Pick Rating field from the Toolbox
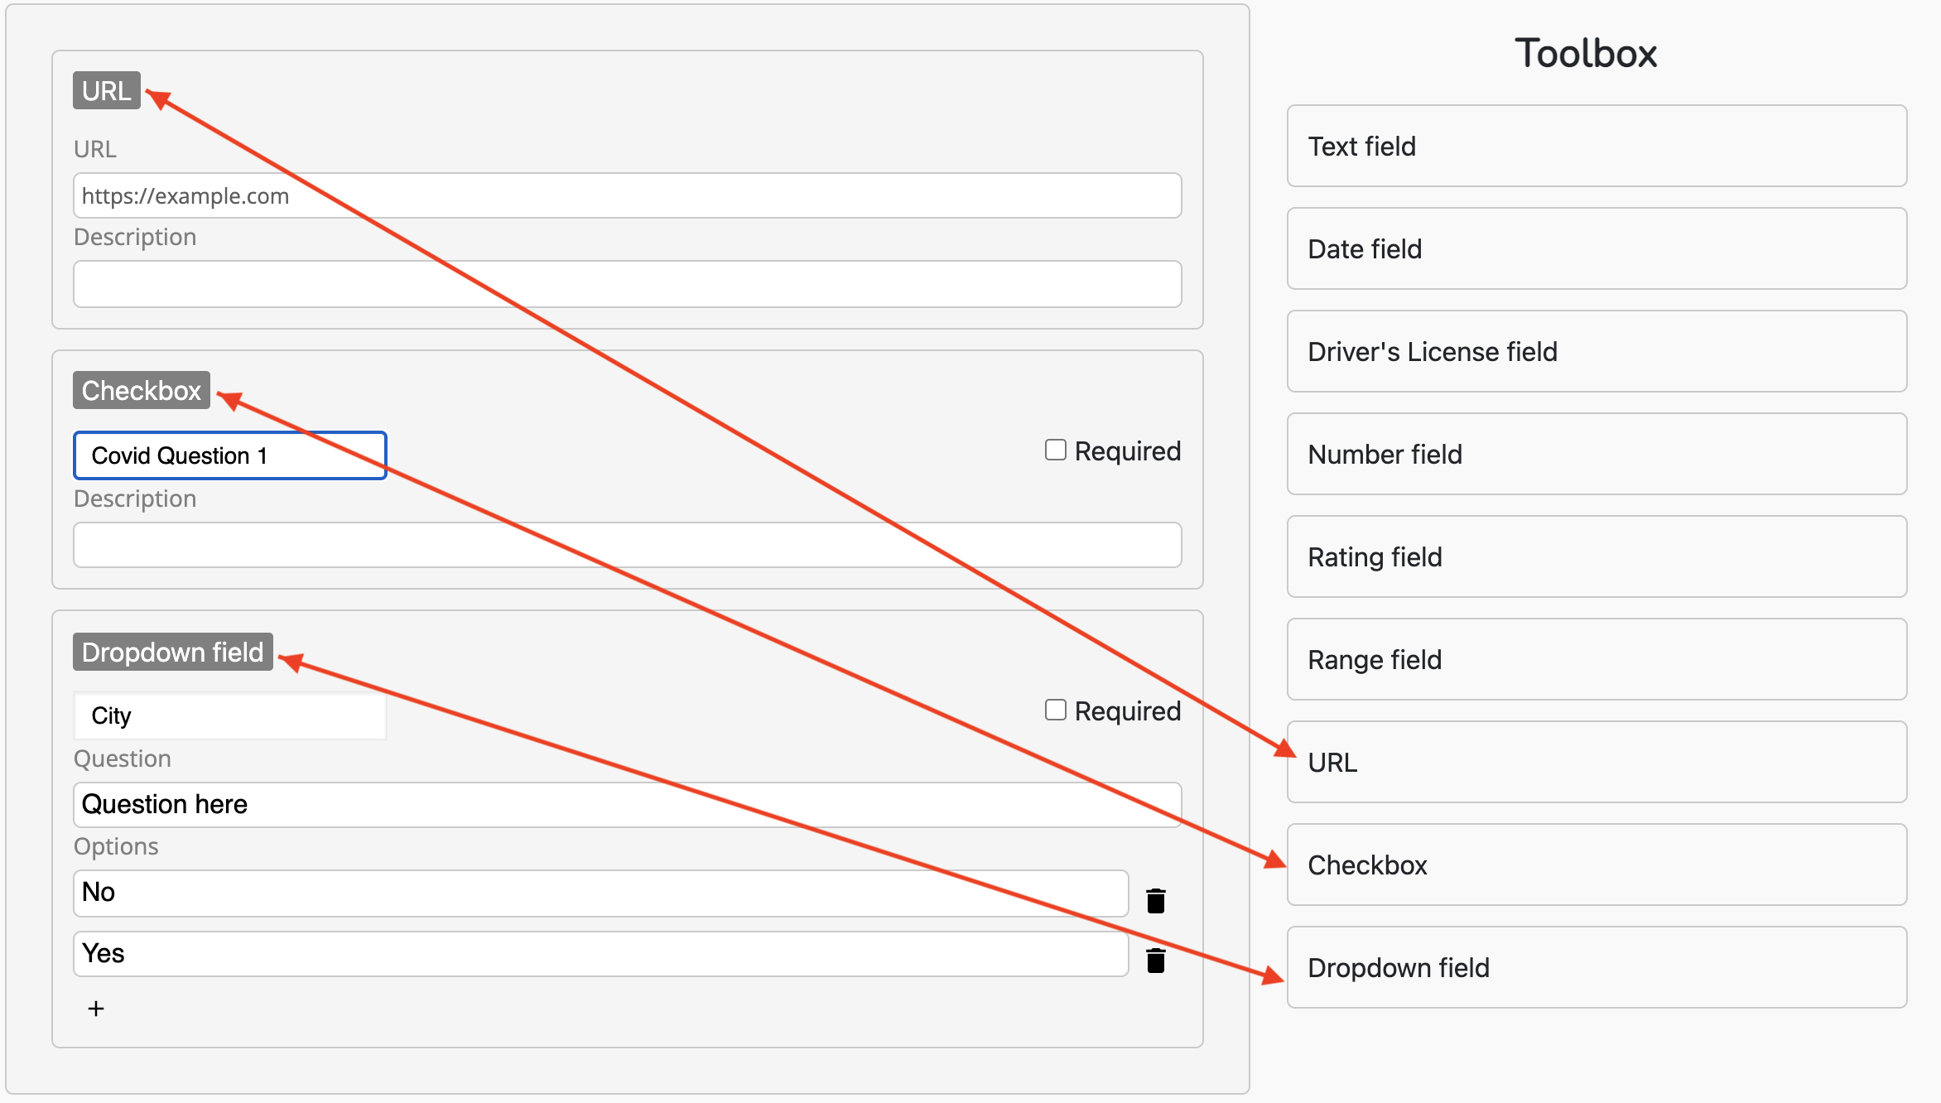The width and height of the screenshot is (1941, 1103). point(1596,557)
